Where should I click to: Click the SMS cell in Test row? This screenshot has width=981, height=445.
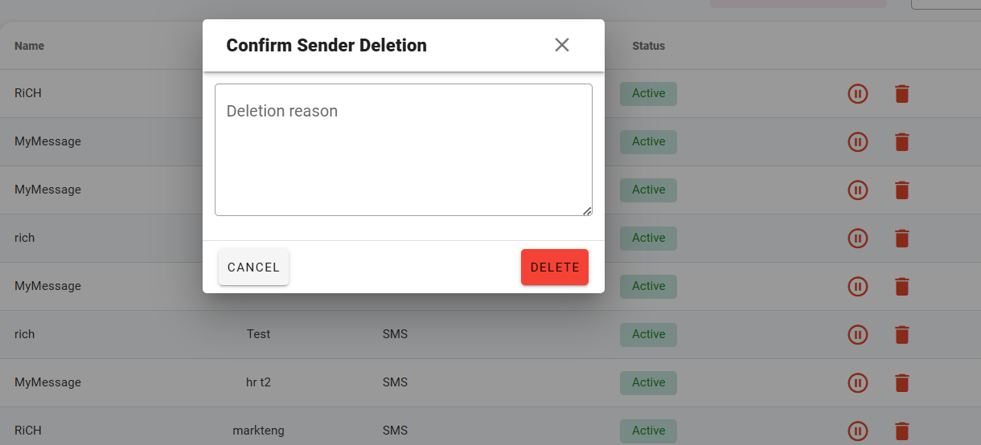pos(395,334)
